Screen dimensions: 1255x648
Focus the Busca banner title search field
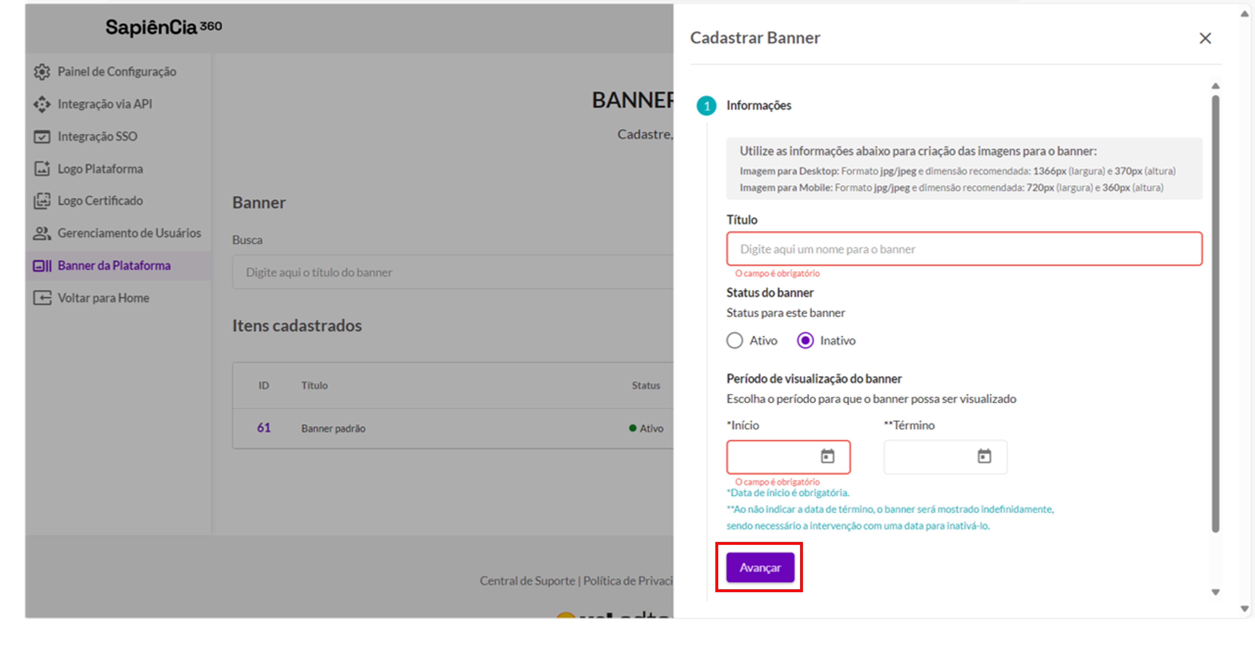(x=453, y=272)
